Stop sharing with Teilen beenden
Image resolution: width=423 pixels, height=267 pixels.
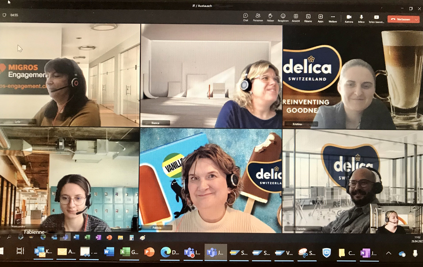pyautogui.click(x=376, y=19)
